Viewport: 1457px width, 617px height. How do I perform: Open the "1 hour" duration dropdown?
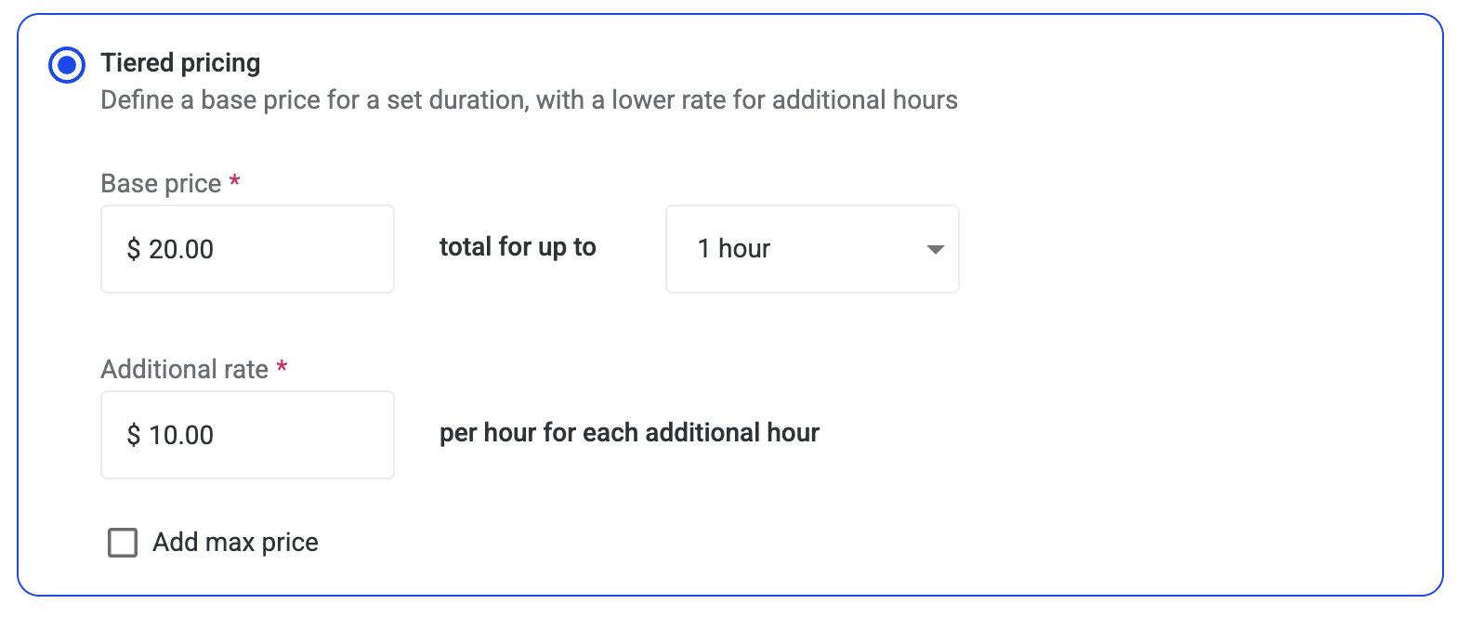pos(811,249)
